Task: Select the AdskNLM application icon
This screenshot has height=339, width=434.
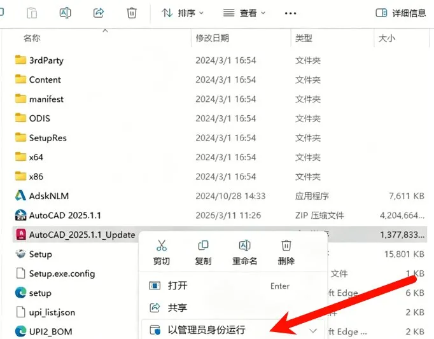Action: pos(20,196)
